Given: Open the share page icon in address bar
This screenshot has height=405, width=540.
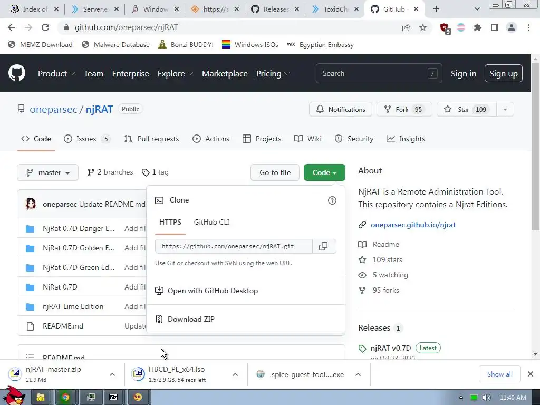Looking at the screenshot, I should pos(406,27).
